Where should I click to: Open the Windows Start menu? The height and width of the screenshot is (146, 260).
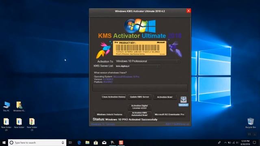pyautogui.click(x=4, y=142)
